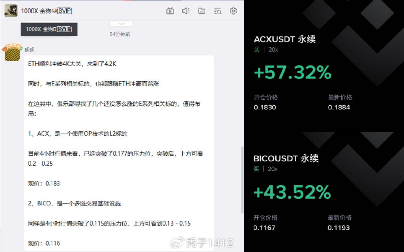This screenshot has height=252, width=404.
Task: Click the 20x leverage label under BICOUSDT
Action: tap(273, 169)
